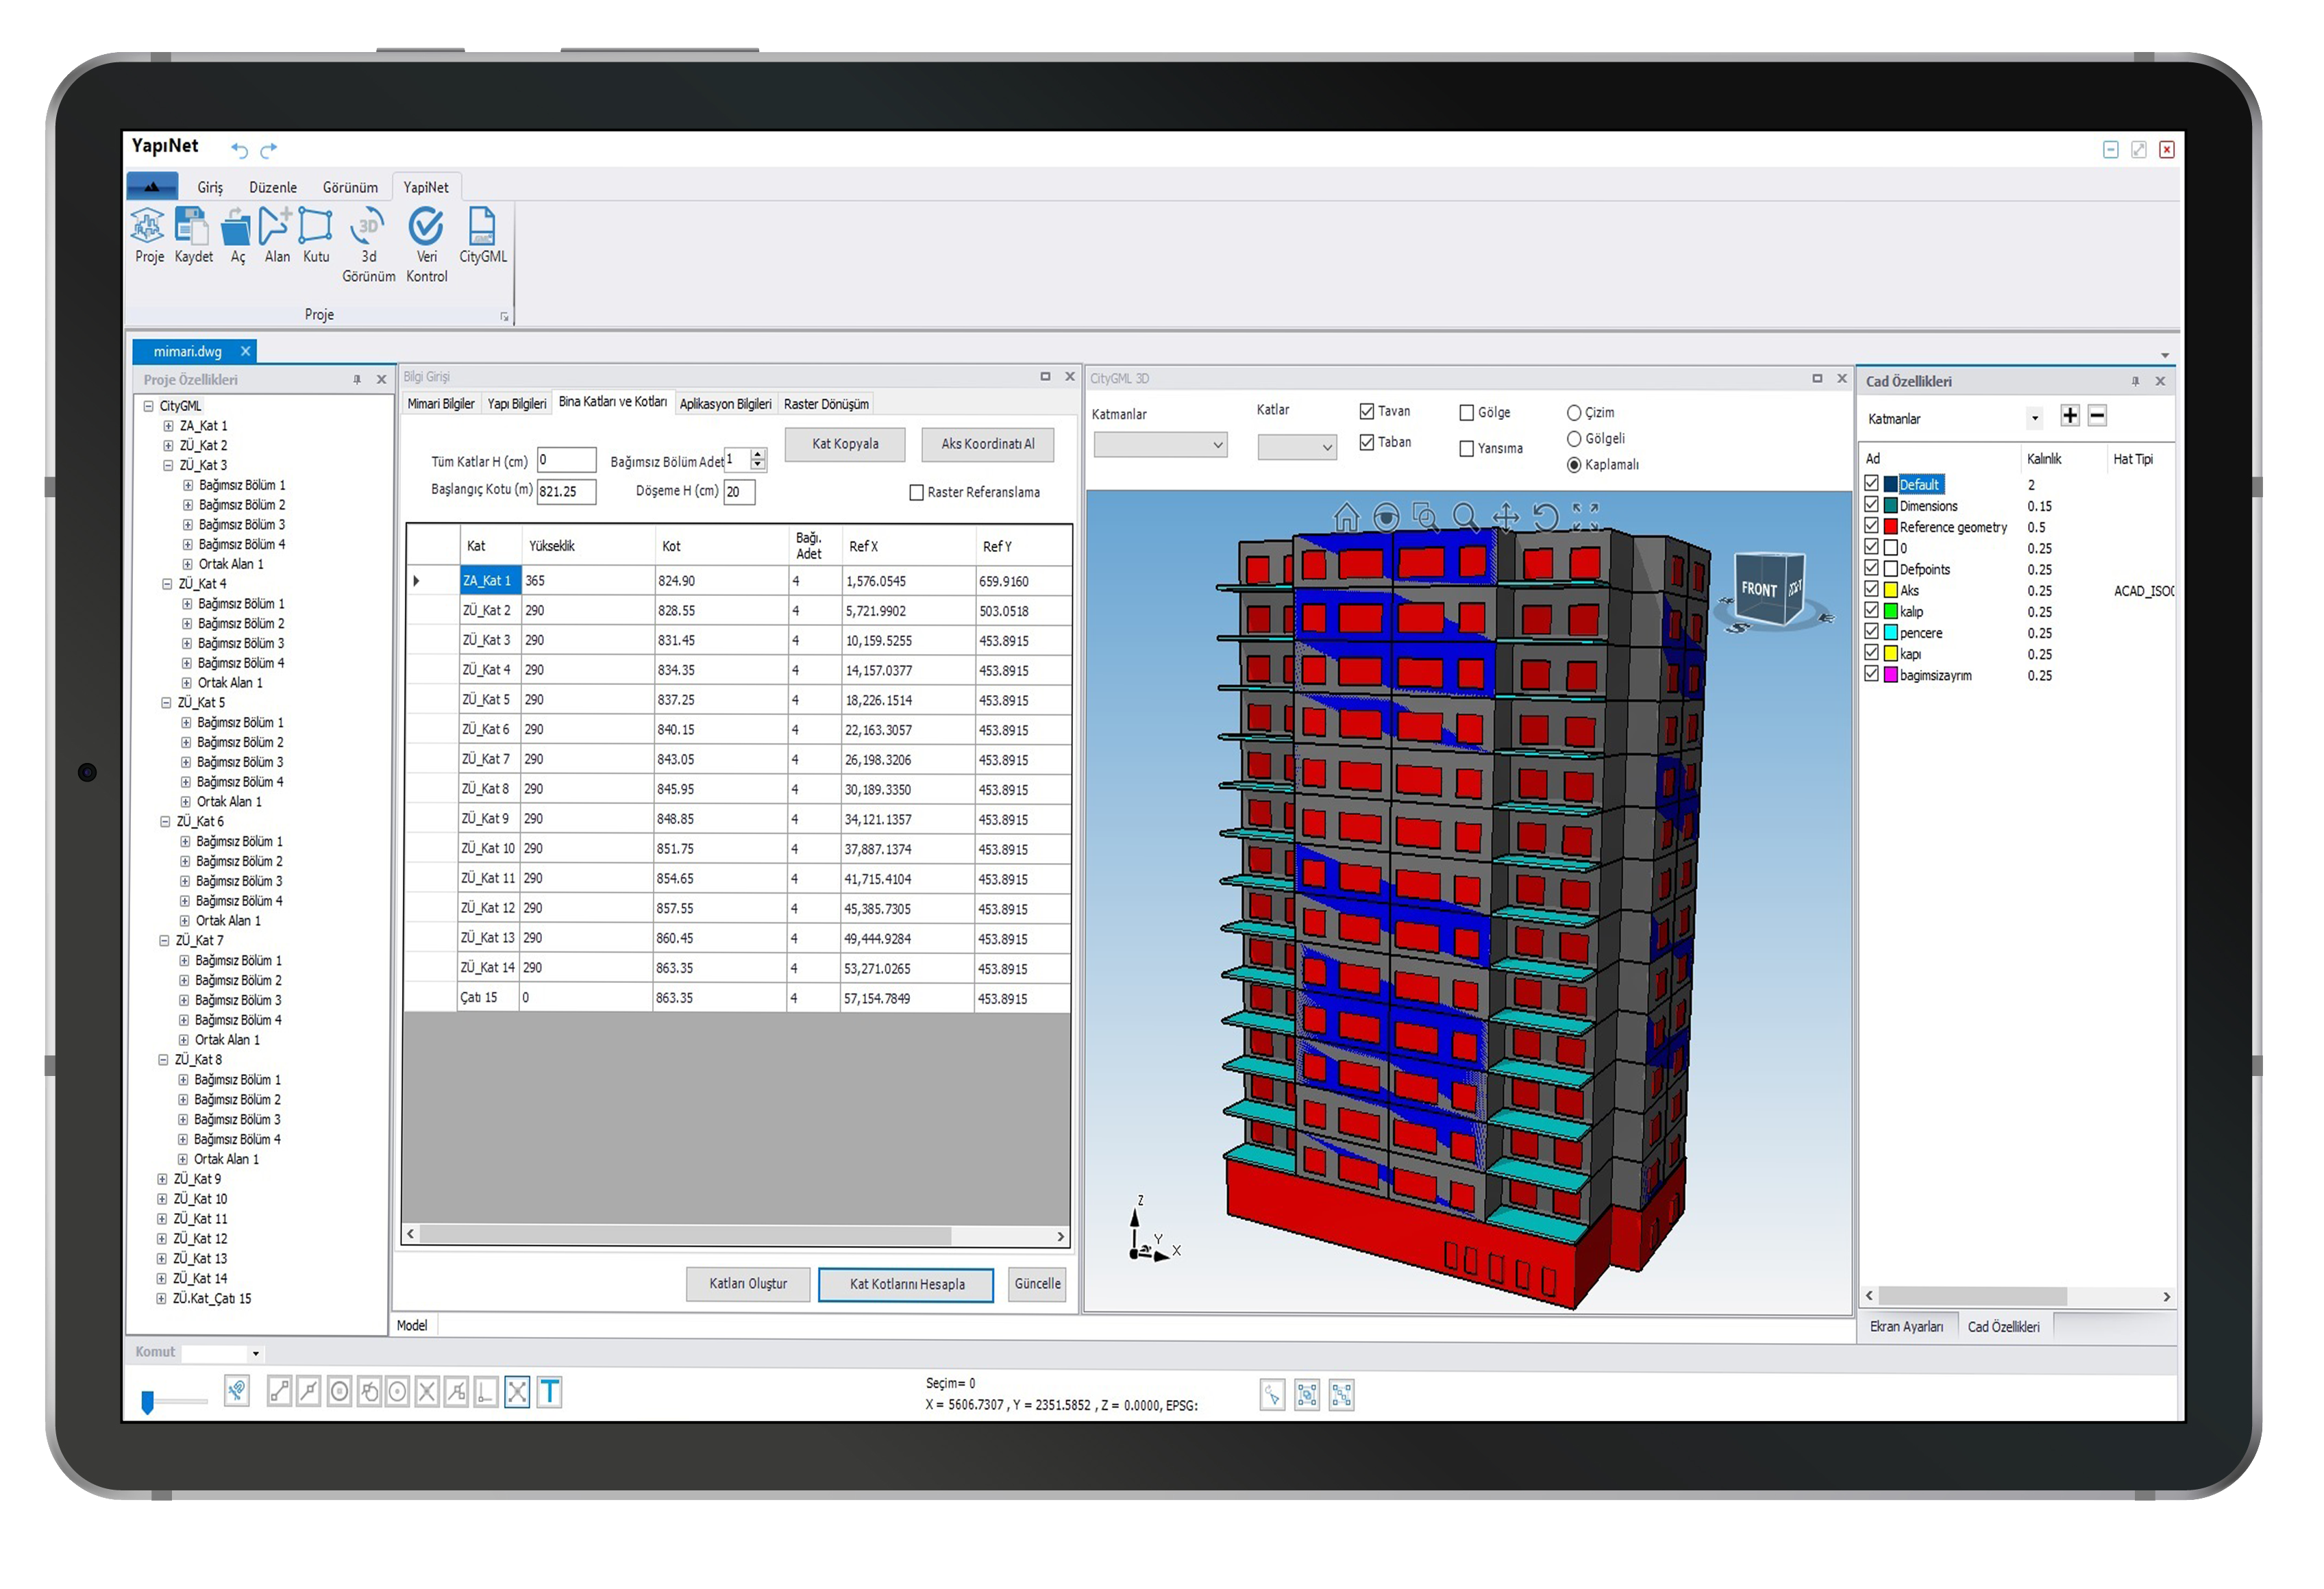2324x1589 pixels.
Task: Enable the Gölge shadow checkbox
Action: [x=1466, y=413]
